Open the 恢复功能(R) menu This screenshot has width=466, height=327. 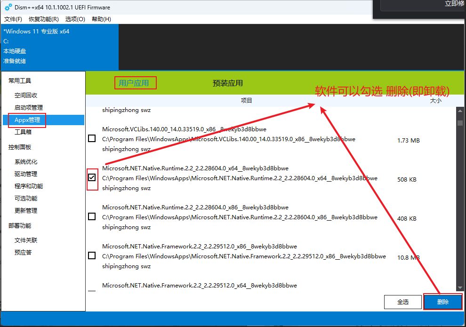(44, 19)
